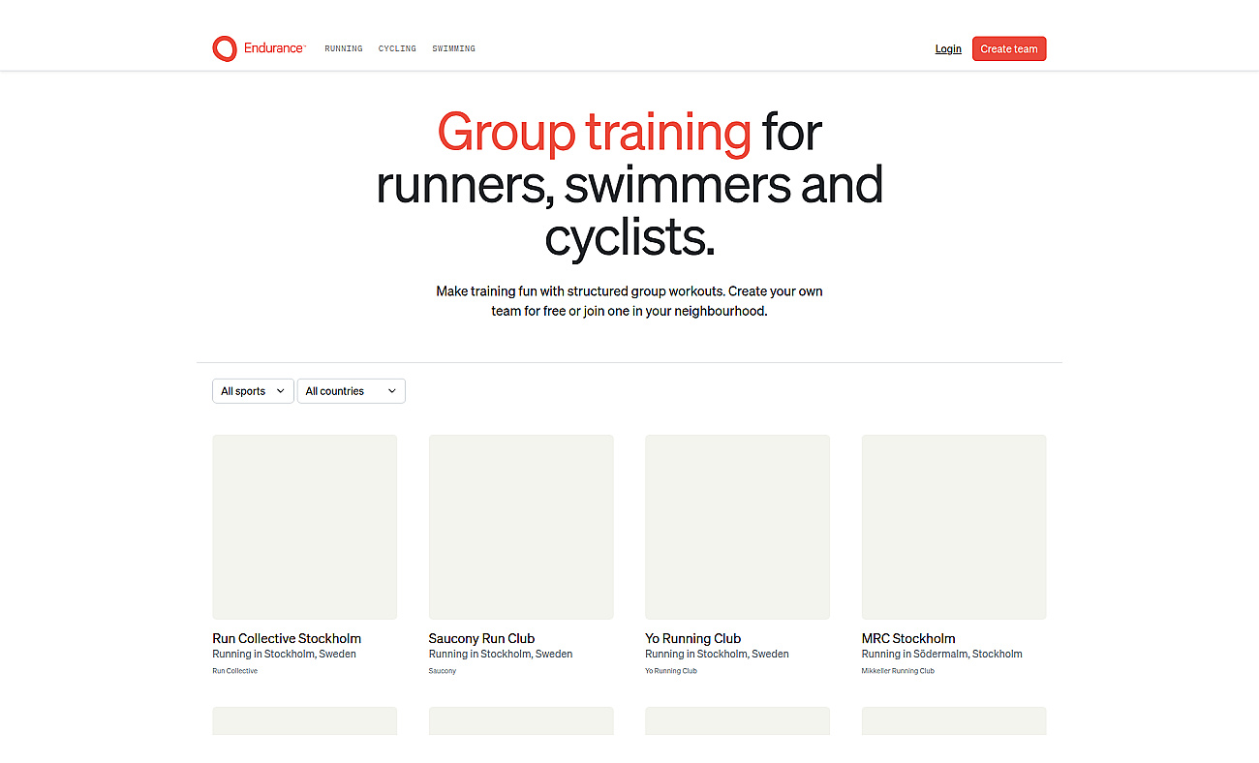Image resolution: width=1259 pixels, height=763 pixels.
Task: Click 'Running in Stockholm, Sweden' under Run Collective Stockholm
Action: point(284,655)
